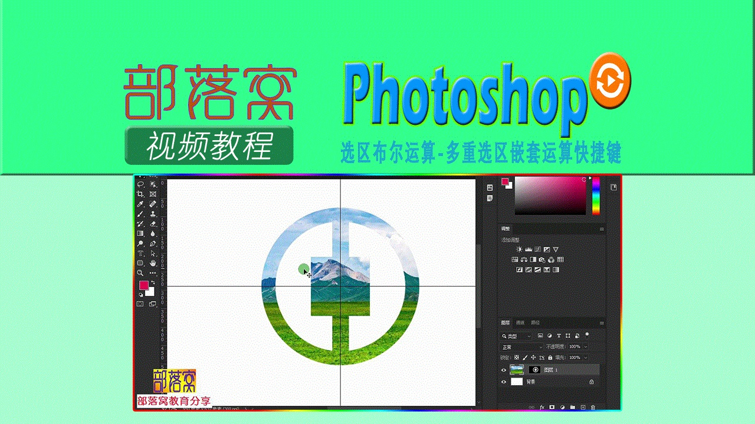Toggle the adjustment layer filter
This screenshot has height=424, width=755.
pyautogui.click(x=549, y=336)
